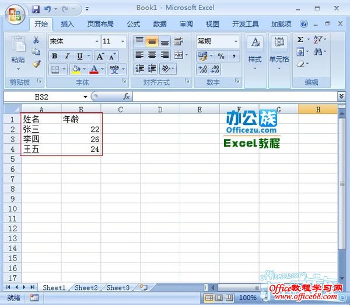Increase decimal places

[x=202, y=70]
